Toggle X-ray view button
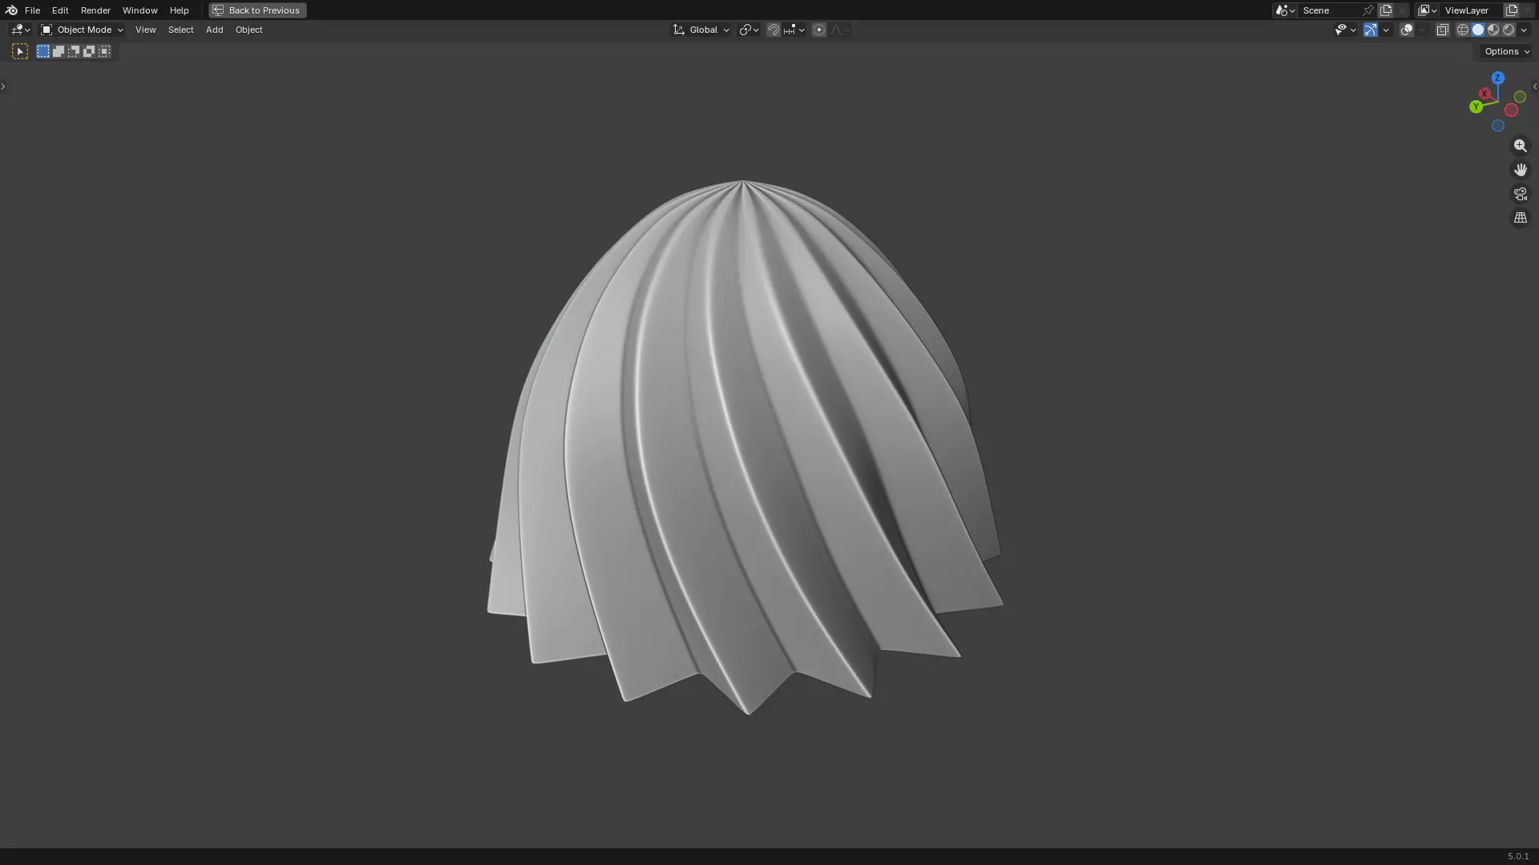The height and width of the screenshot is (865, 1539). point(1442,30)
